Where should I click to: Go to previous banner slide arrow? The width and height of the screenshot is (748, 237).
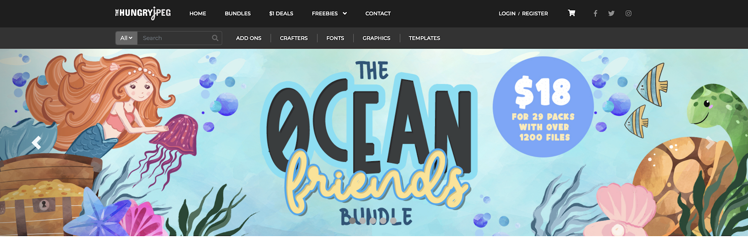click(x=36, y=143)
